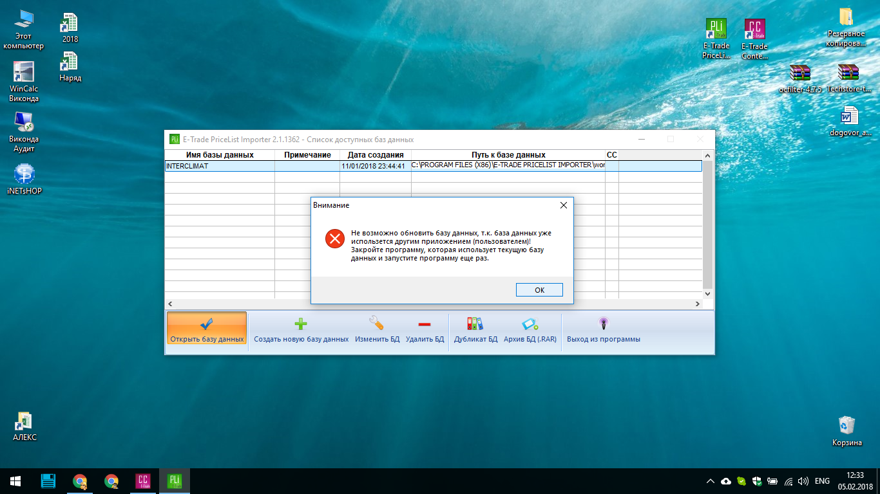Select WinCalc Виконда desktop shortcut
This screenshot has height=494, width=880.
click(x=24, y=82)
